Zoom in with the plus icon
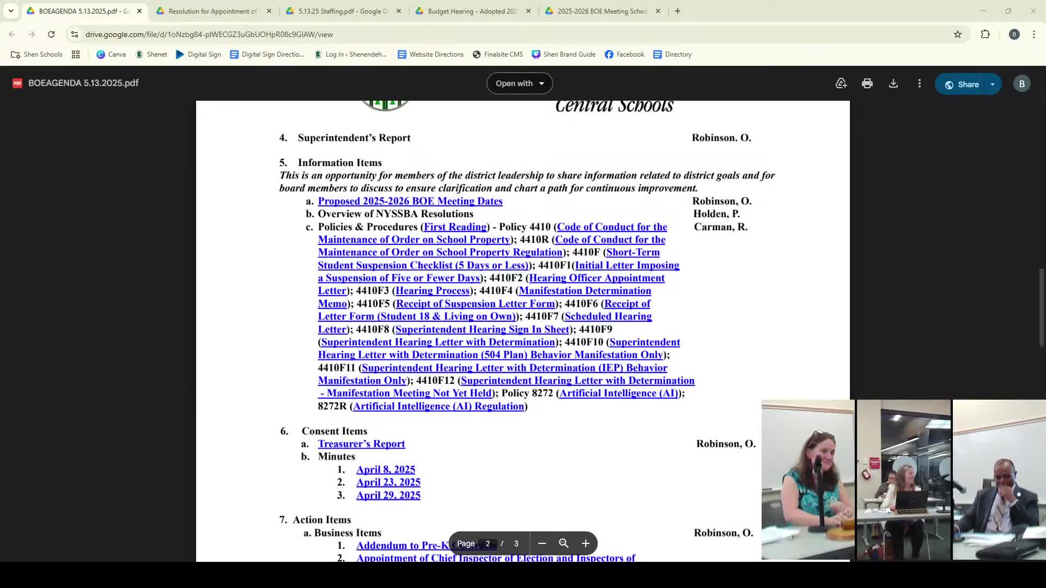1046x588 pixels. pyautogui.click(x=586, y=543)
